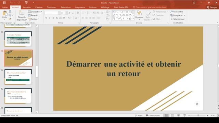Switch to the Création tab
This screenshot has width=219, height=123.
point(39,8)
